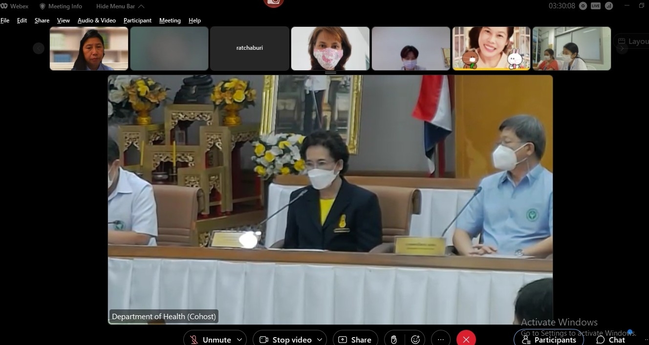Open the View menu
The width and height of the screenshot is (649, 345).
[x=64, y=20]
